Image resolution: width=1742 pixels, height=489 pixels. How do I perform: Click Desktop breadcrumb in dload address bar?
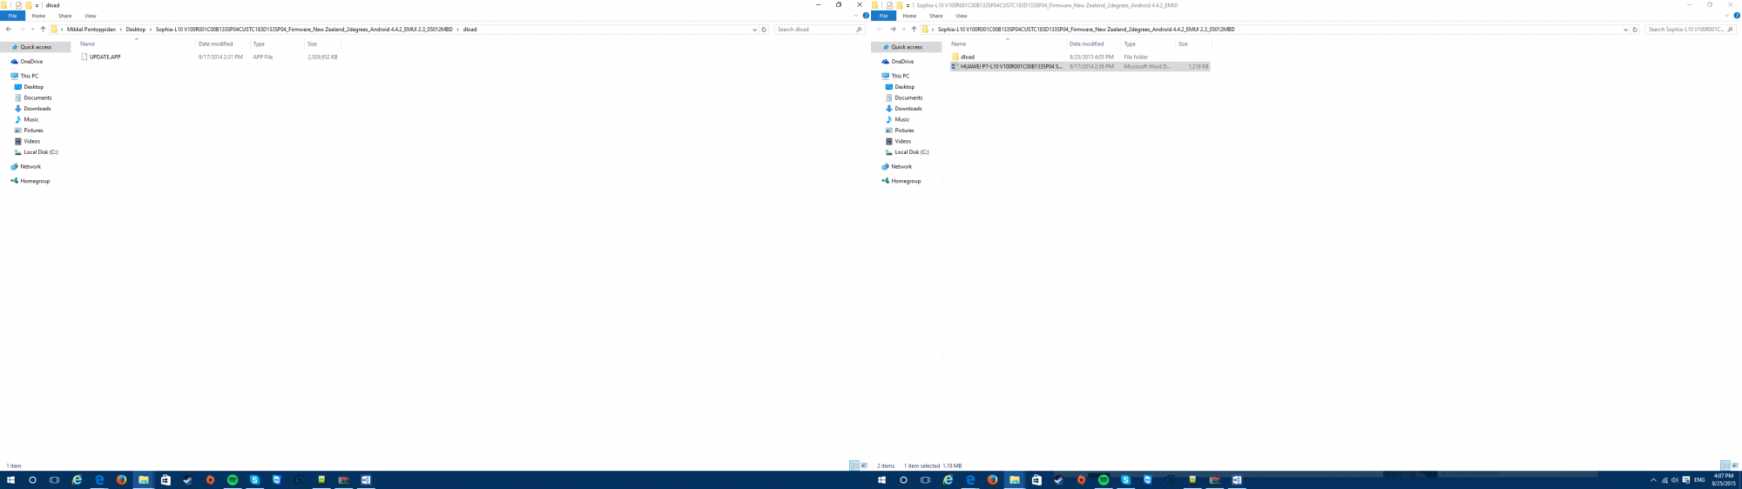click(136, 30)
